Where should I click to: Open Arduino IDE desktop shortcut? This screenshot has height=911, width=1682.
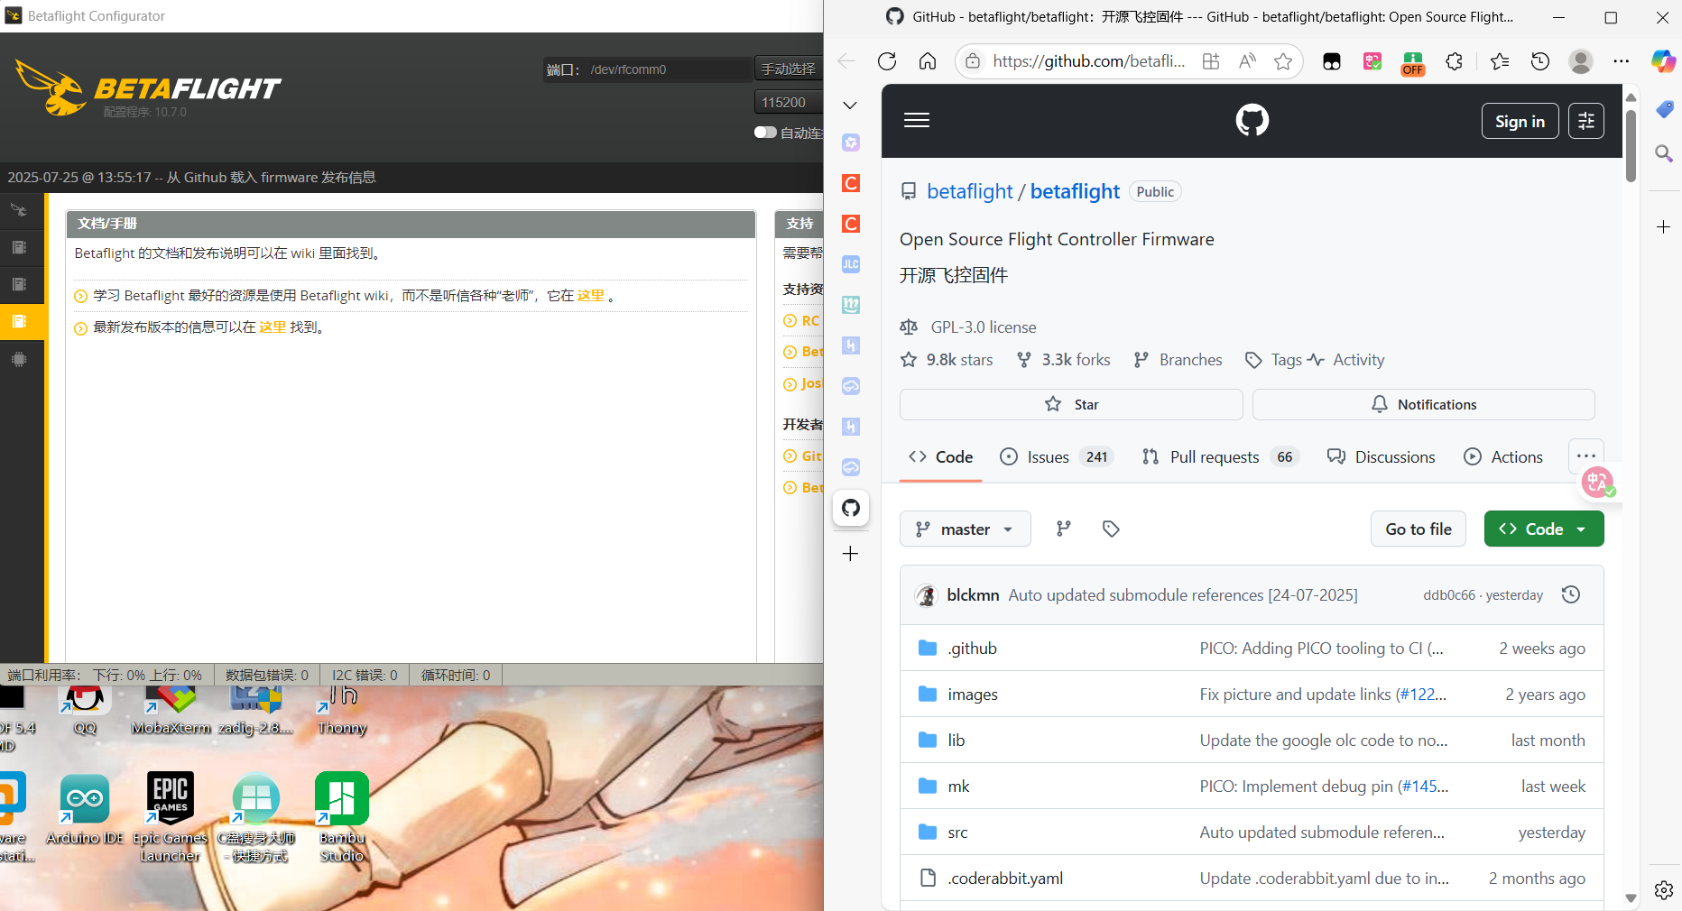point(85,810)
